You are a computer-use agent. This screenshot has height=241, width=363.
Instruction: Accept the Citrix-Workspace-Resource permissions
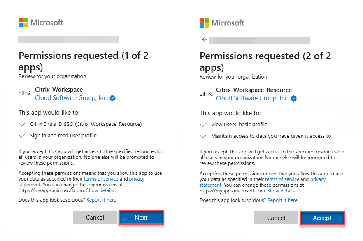pyautogui.click(x=322, y=218)
